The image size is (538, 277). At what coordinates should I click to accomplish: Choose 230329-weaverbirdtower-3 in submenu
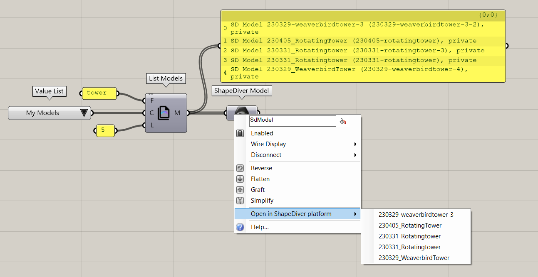coord(416,215)
